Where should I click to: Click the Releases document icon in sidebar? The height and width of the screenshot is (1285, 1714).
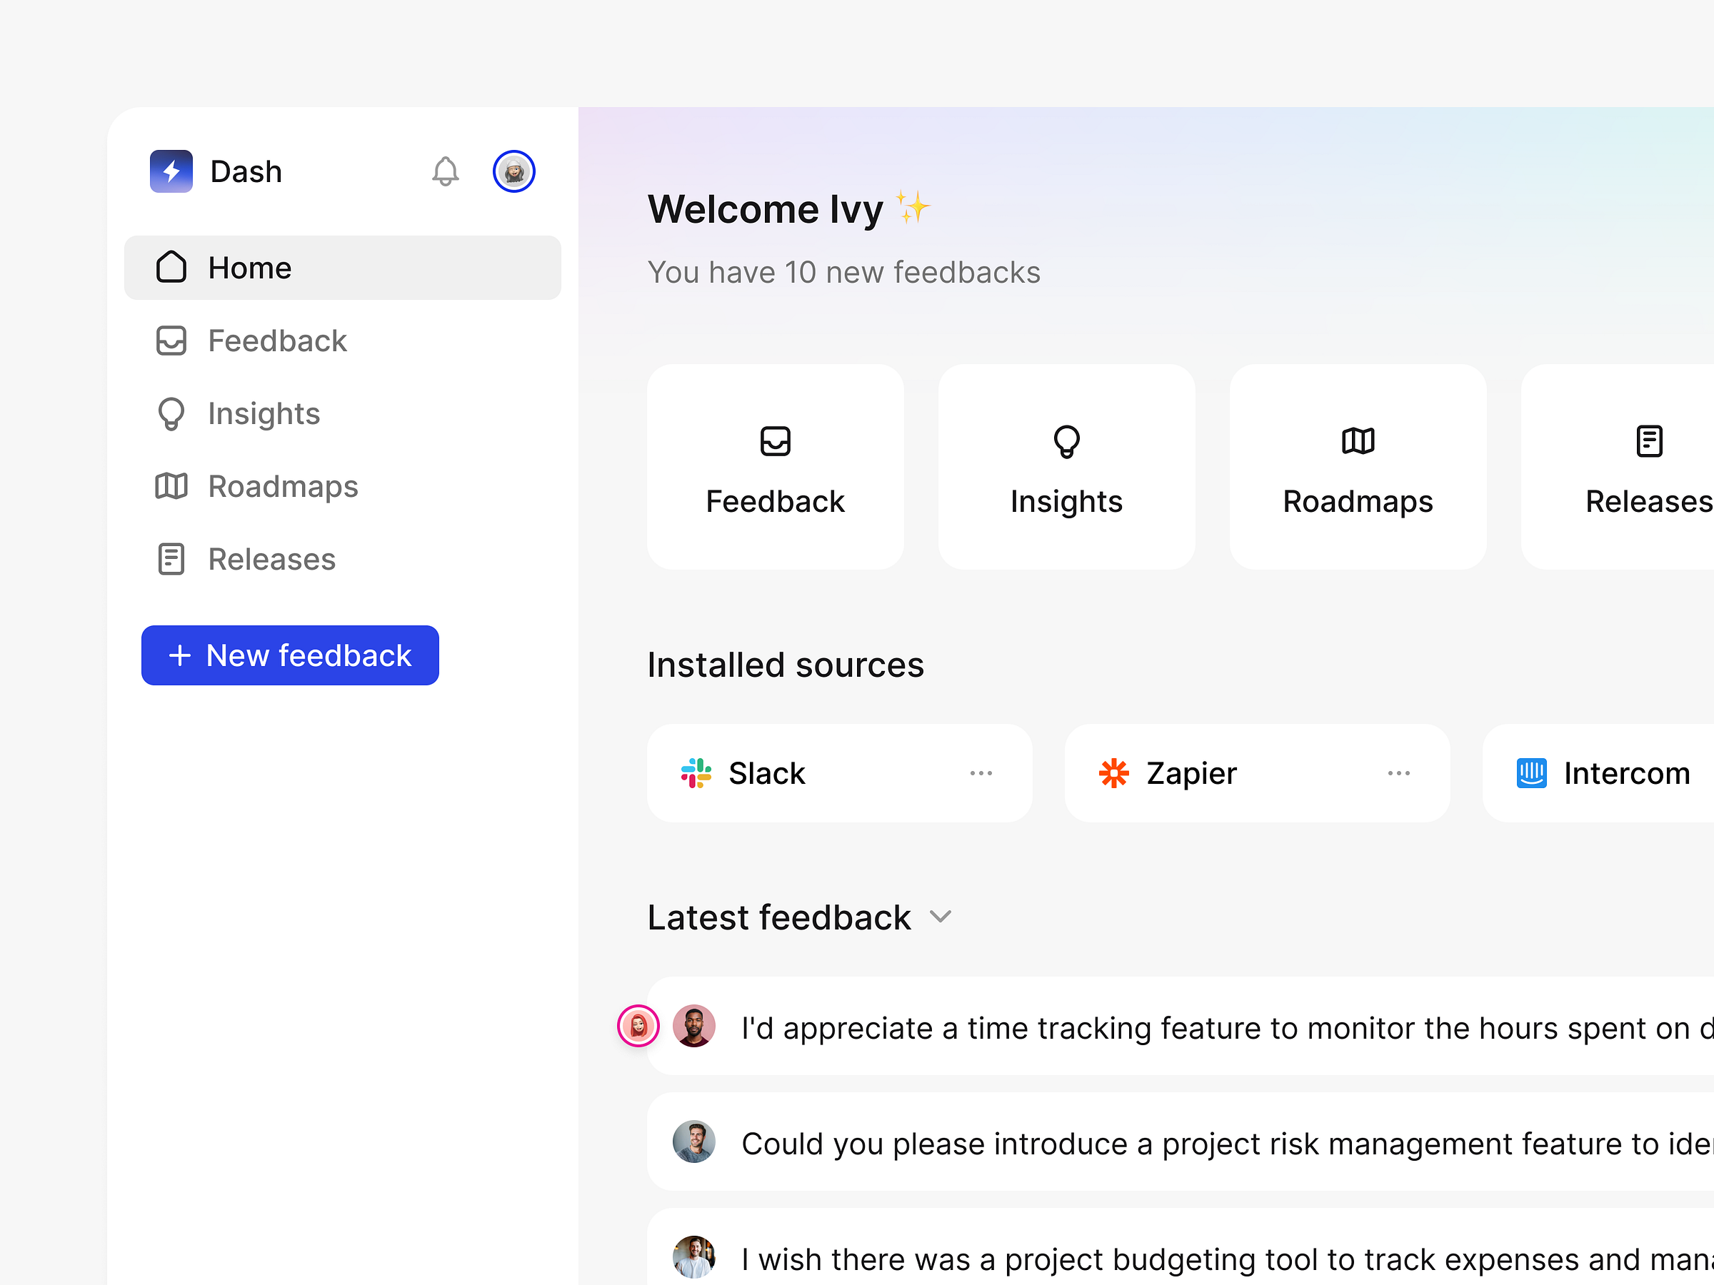pyautogui.click(x=171, y=559)
